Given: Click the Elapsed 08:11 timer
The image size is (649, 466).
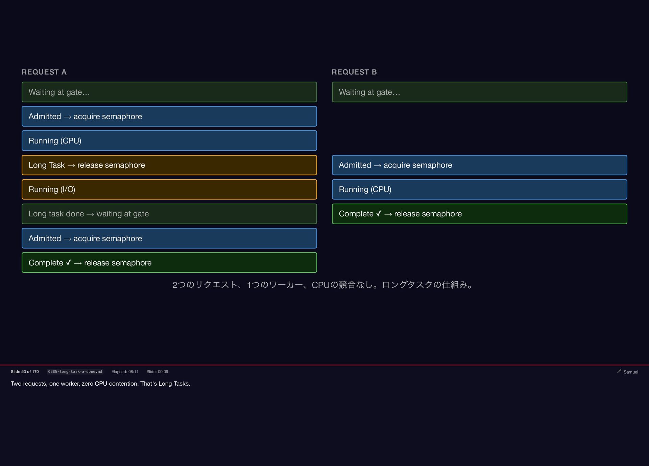Looking at the screenshot, I should point(125,371).
